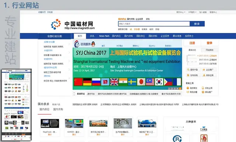Click the 手机版 link in the top bar
Viewport: 236px width, 142px height.
(50, 12)
